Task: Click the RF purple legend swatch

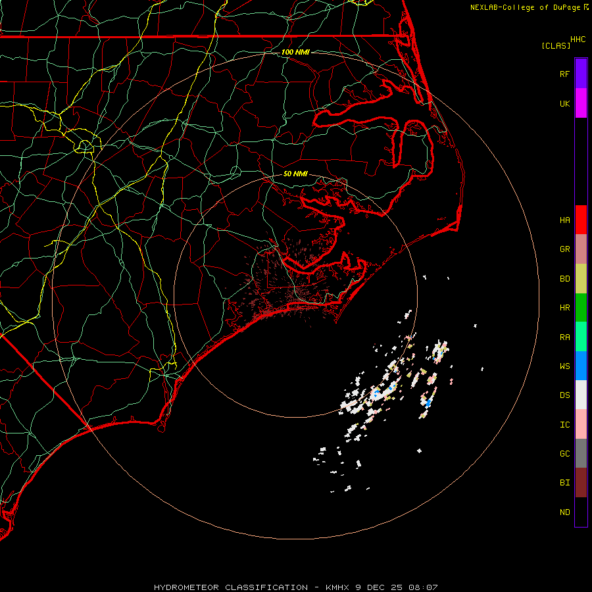Action: [581, 74]
